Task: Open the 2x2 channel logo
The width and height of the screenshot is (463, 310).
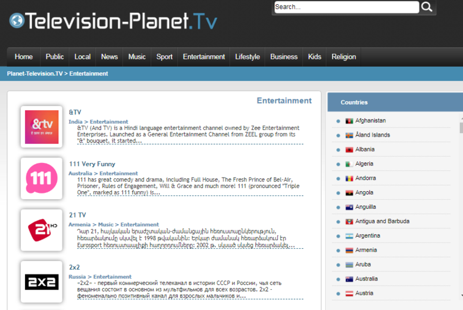Action: 42,281
